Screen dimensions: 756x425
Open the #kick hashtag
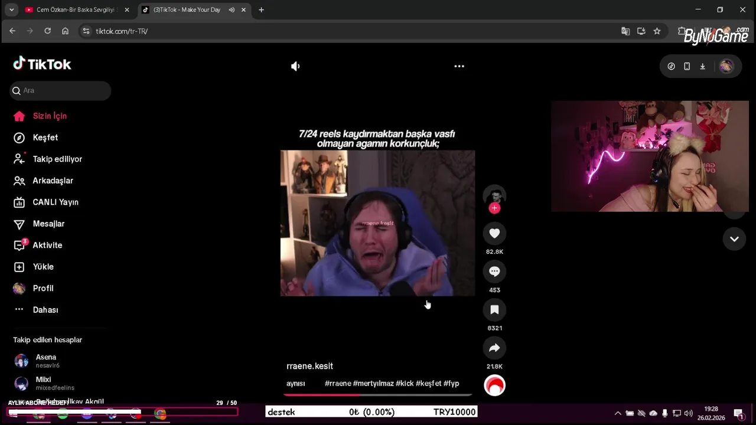[405, 384]
